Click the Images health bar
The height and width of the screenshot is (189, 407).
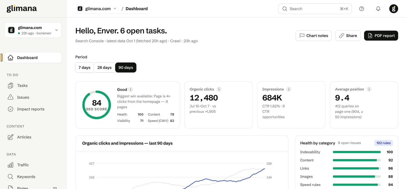pyautogui.click(x=357, y=177)
